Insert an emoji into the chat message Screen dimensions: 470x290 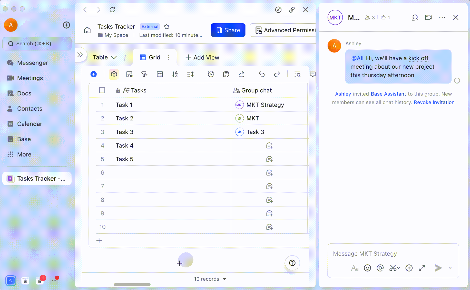[x=367, y=268]
